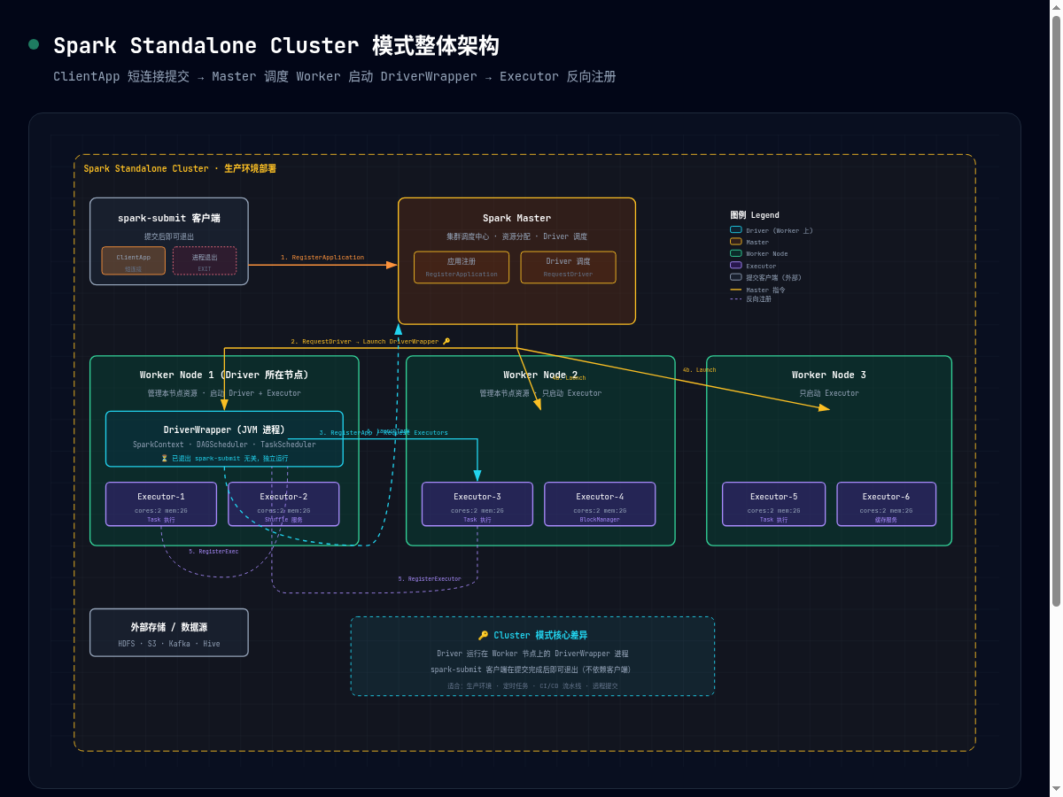1063x797 pixels.
Task: Click the 5. RegisterExecutor label
Action: (x=430, y=579)
